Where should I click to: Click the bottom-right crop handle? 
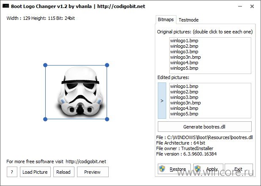point(107,119)
